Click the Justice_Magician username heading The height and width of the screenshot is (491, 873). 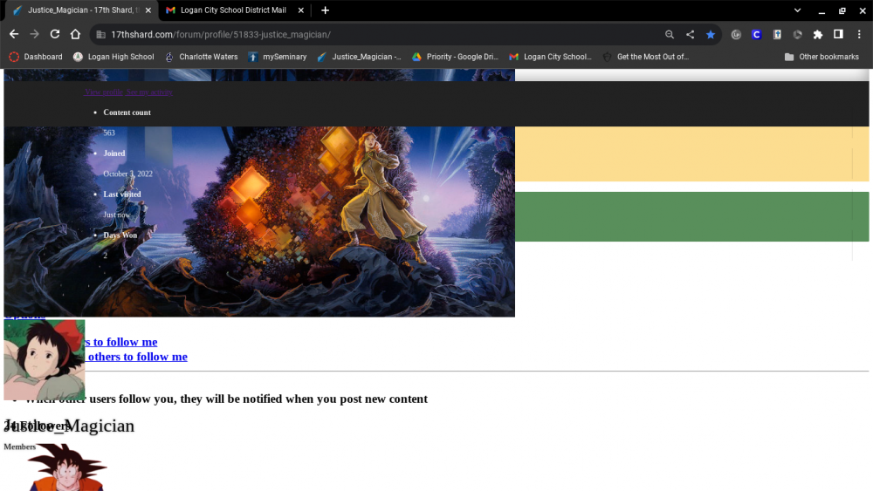tap(69, 426)
